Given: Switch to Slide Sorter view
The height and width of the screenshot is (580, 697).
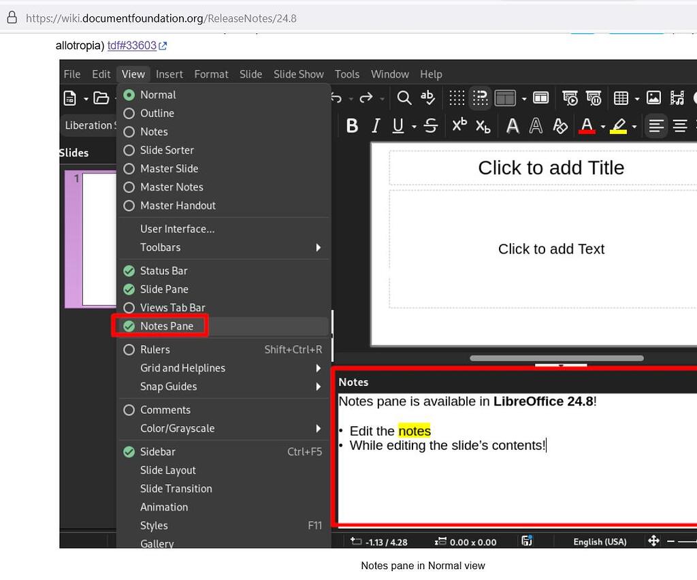Looking at the screenshot, I should pos(166,150).
